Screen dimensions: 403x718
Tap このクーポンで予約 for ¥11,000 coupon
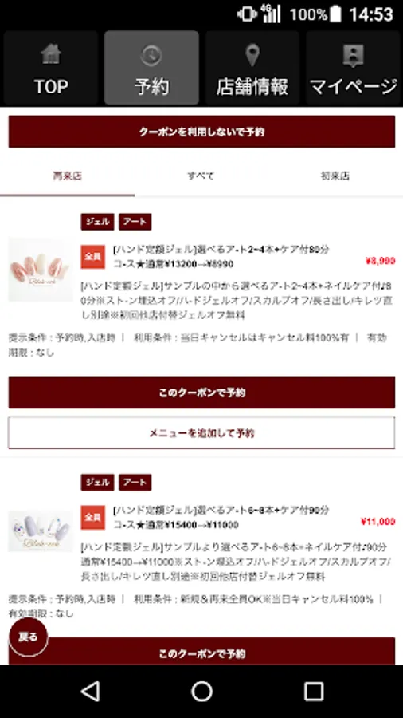201,651
